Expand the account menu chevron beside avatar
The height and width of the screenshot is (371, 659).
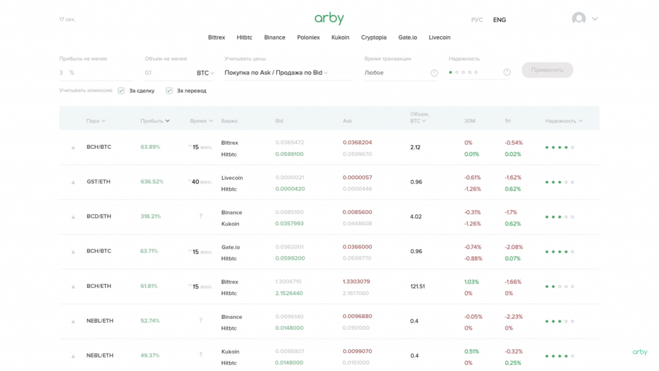point(595,19)
